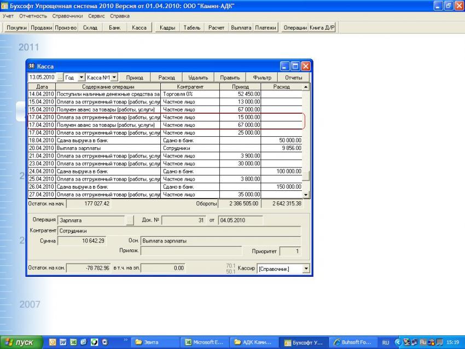Expand the Касса №1 dropdown
This screenshot has width=465, height=349.
click(x=114, y=78)
